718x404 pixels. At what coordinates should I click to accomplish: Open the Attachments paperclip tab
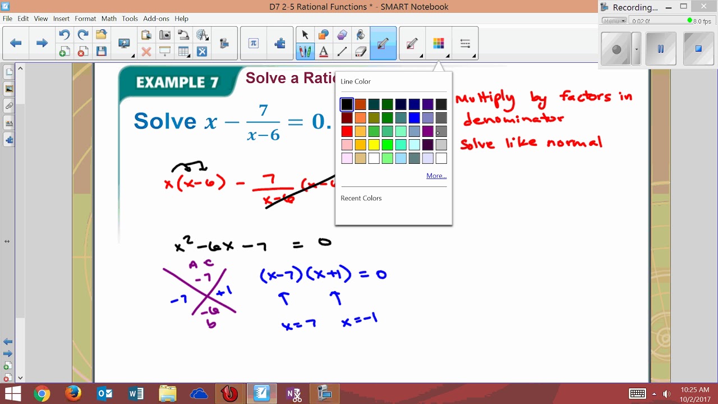(x=9, y=105)
